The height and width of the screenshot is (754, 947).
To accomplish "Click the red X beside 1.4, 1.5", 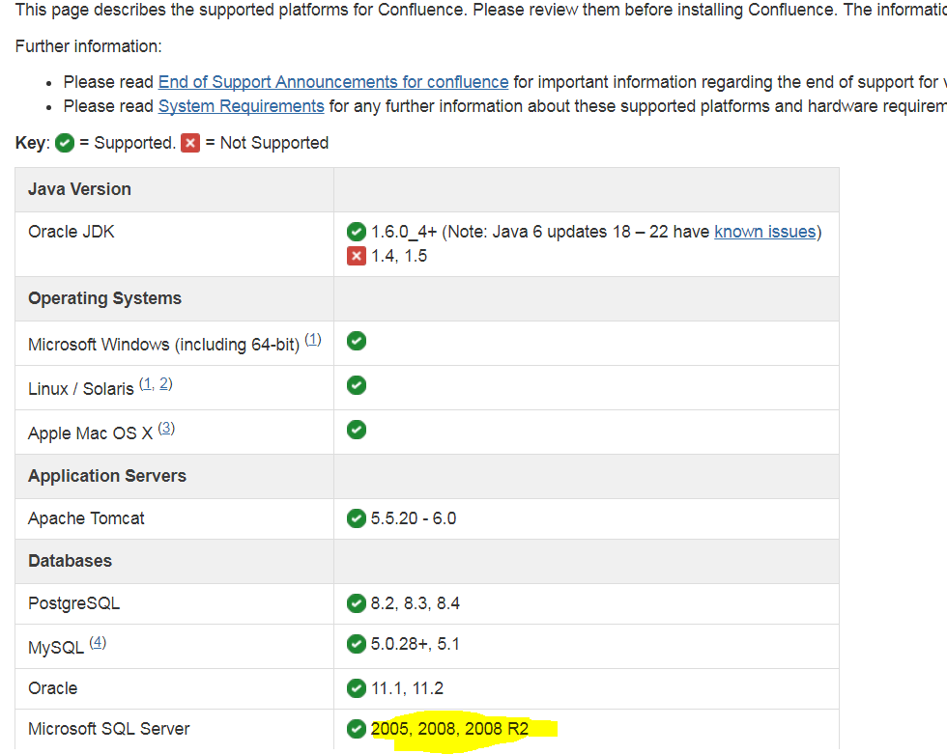I will pyautogui.click(x=357, y=256).
